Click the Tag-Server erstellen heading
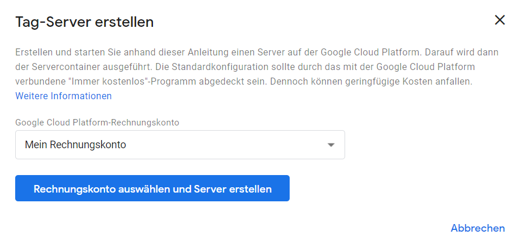Image resolution: width=518 pixels, height=241 pixels. tap(85, 22)
